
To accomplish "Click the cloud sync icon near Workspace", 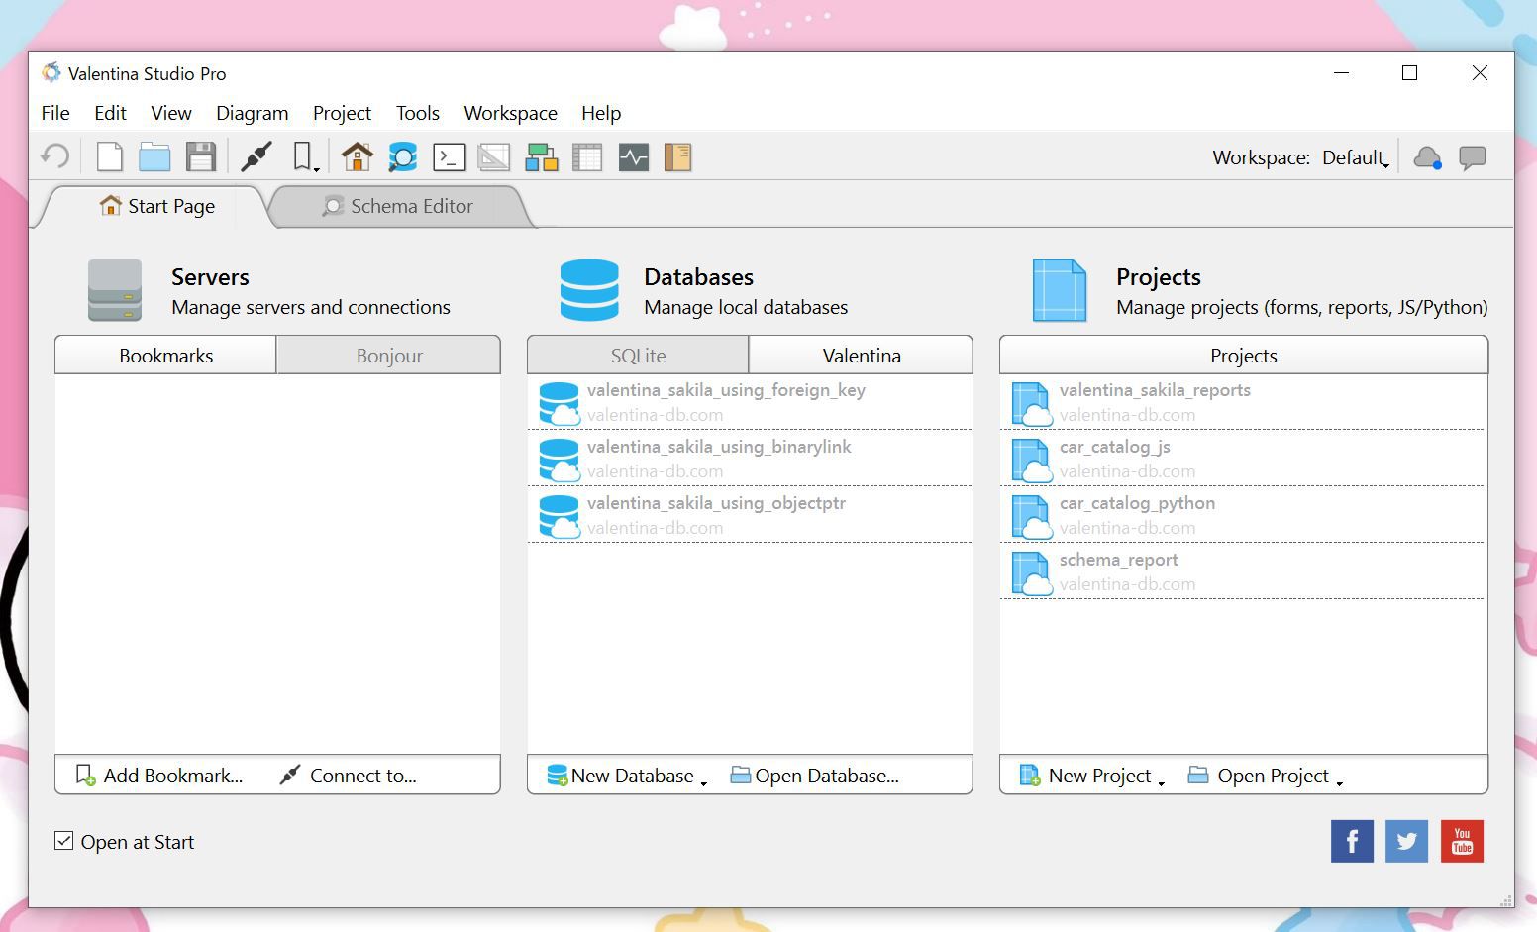I will tap(1427, 157).
